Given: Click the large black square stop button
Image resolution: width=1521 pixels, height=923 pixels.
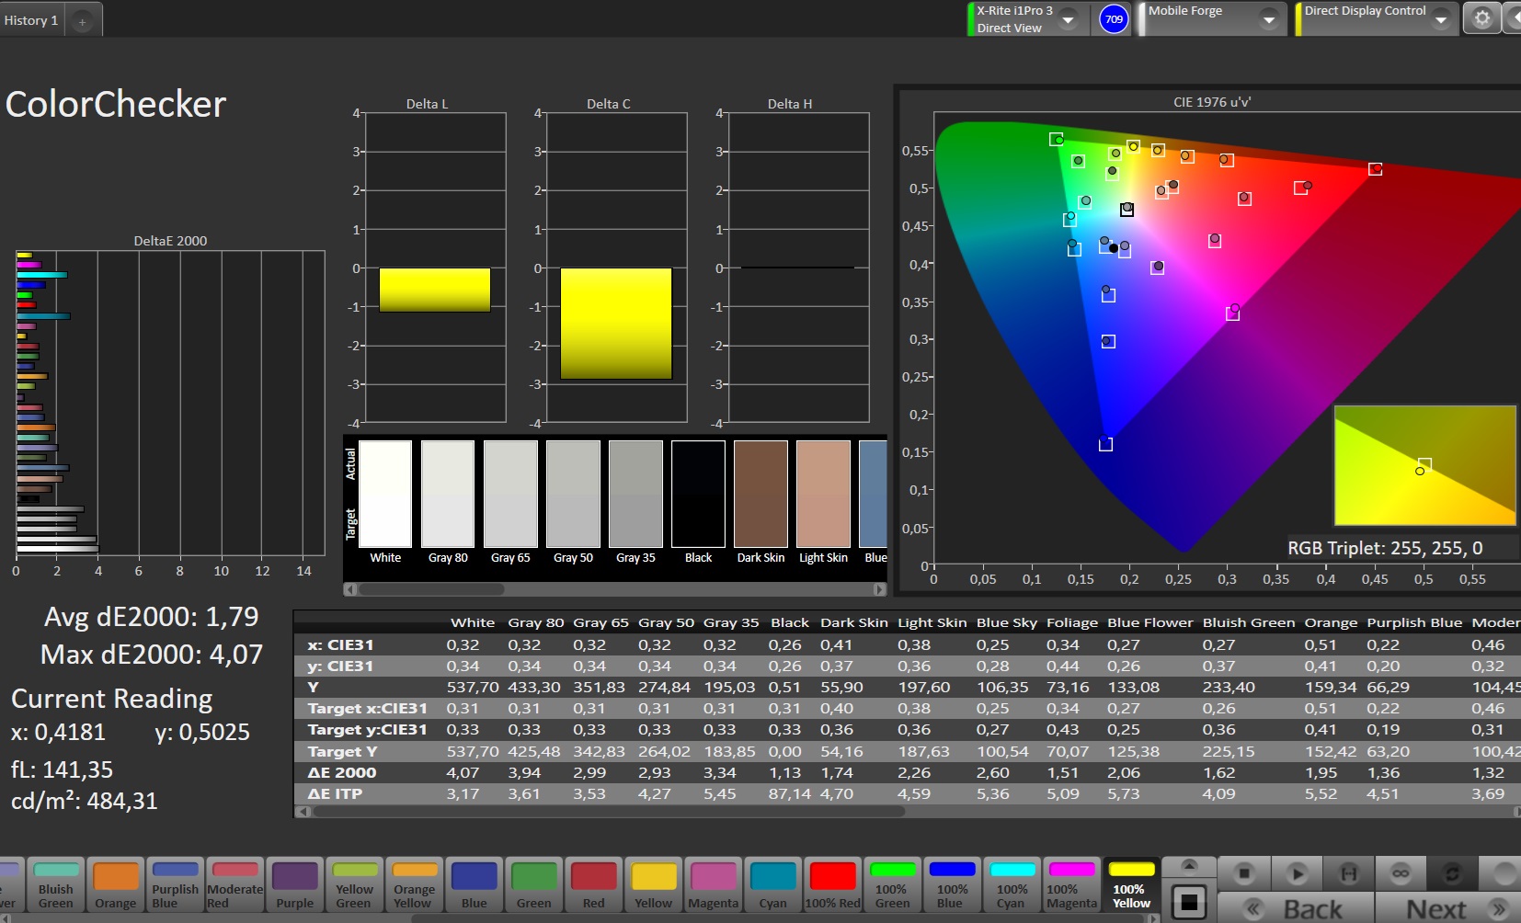Looking at the screenshot, I should (x=1189, y=902).
